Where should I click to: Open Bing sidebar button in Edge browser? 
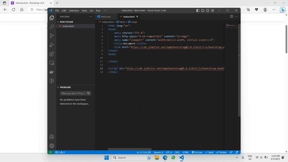pyautogui.click(x=283, y=9)
